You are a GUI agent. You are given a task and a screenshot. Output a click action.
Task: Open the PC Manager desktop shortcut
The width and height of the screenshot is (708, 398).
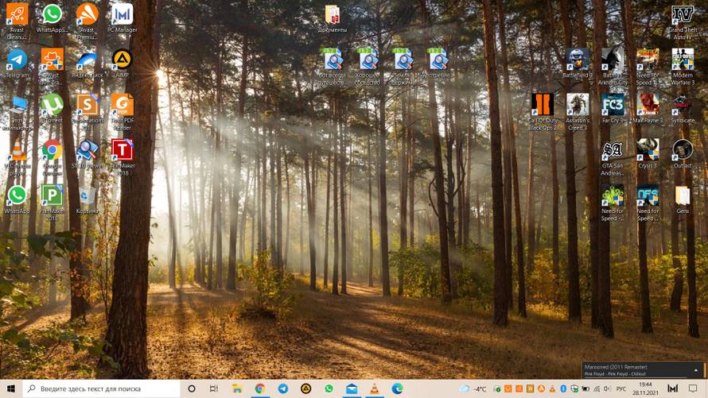click(x=123, y=18)
